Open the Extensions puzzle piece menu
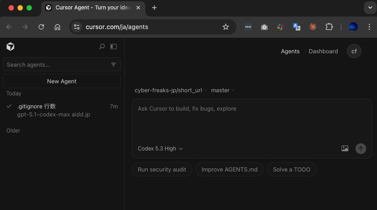 coord(329,27)
